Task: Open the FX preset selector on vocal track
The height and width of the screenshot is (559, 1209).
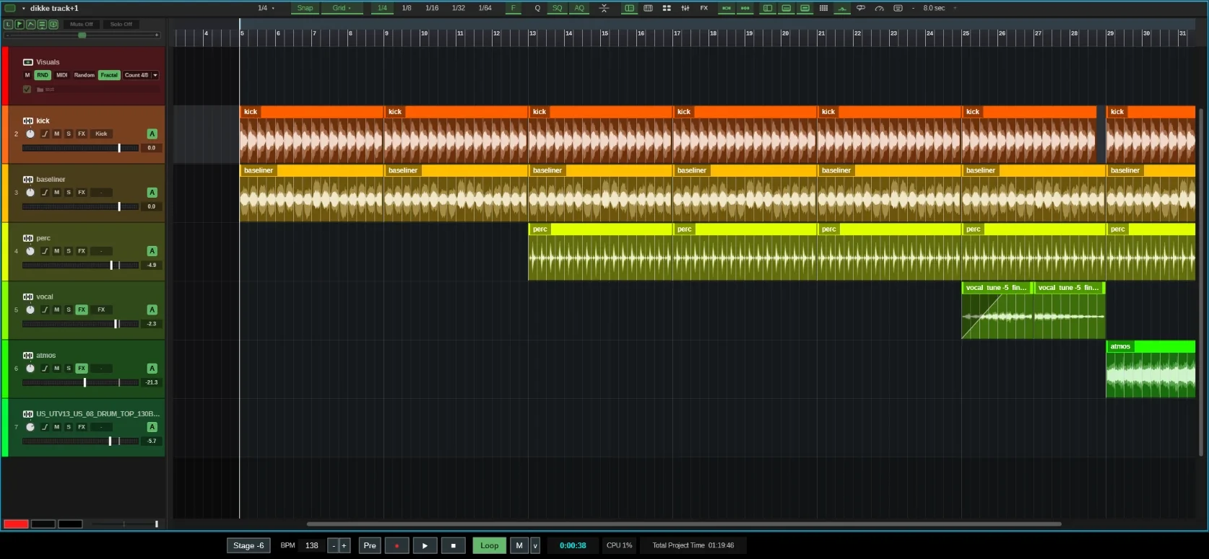Action: [x=101, y=310]
